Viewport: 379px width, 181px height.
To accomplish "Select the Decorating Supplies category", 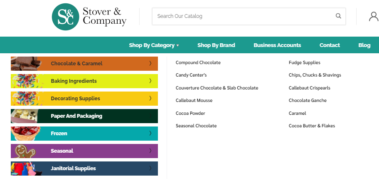I will click(75, 99).
